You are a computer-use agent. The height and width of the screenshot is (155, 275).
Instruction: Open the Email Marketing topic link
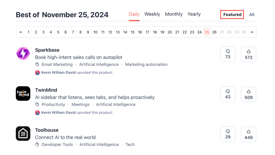[57, 65]
